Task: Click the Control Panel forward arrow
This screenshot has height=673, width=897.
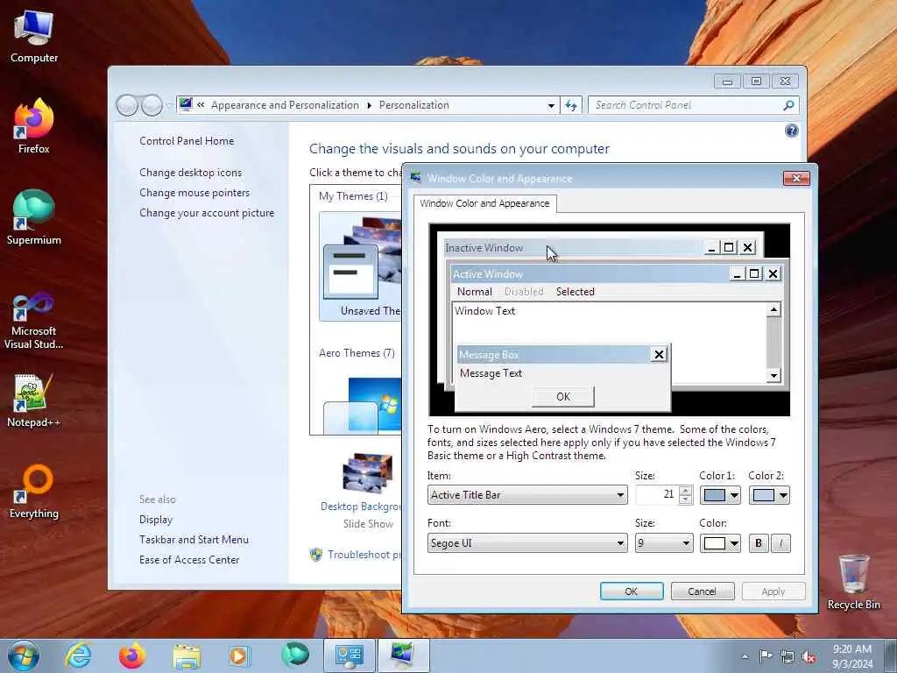Action: click(152, 105)
